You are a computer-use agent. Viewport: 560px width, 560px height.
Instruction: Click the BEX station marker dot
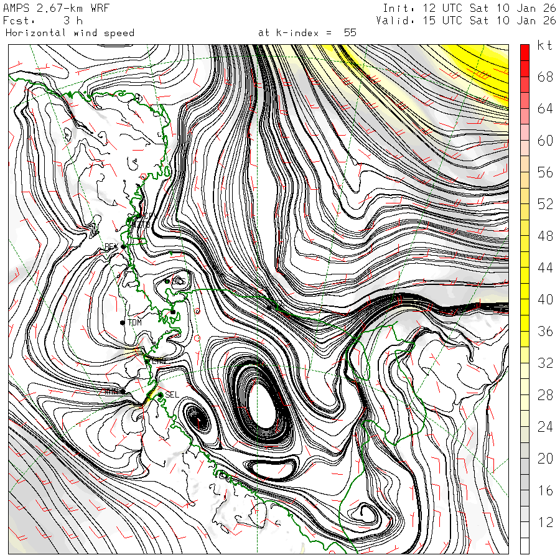(x=123, y=246)
